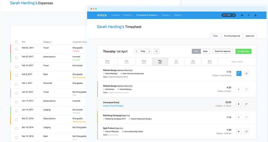This screenshot has width=268, height=142.
Task: Switch to the Pending Approval tab
Action: tap(232, 36)
